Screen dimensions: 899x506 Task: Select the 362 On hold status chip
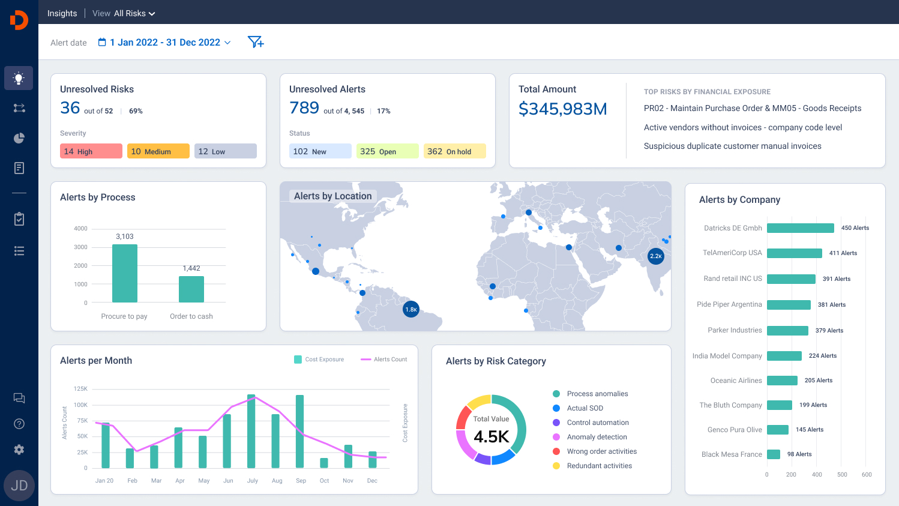(455, 151)
